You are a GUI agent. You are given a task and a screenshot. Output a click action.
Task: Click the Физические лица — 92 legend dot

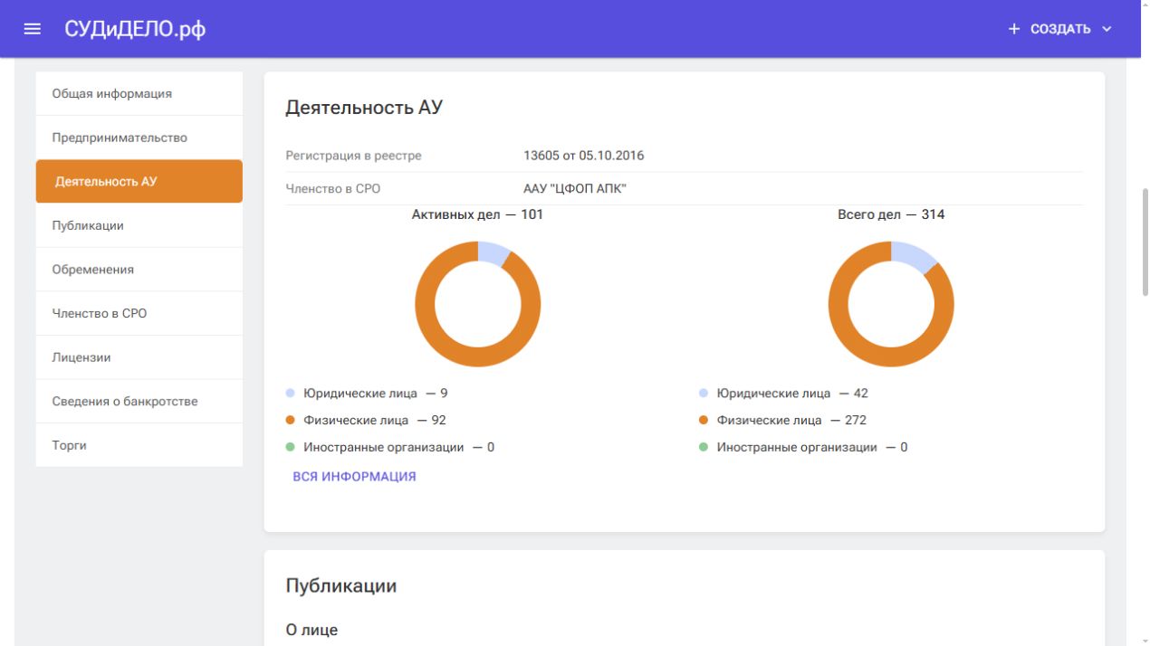coord(291,420)
